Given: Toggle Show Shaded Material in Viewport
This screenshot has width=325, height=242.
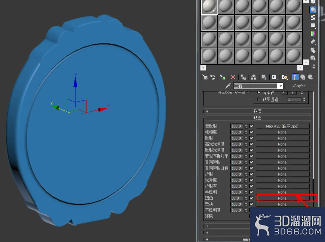Looking at the screenshot, I should tap(285, 77).
